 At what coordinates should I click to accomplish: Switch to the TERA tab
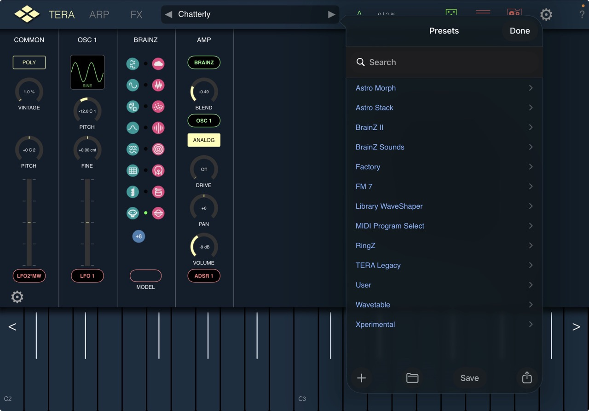[x=62, y=15]
